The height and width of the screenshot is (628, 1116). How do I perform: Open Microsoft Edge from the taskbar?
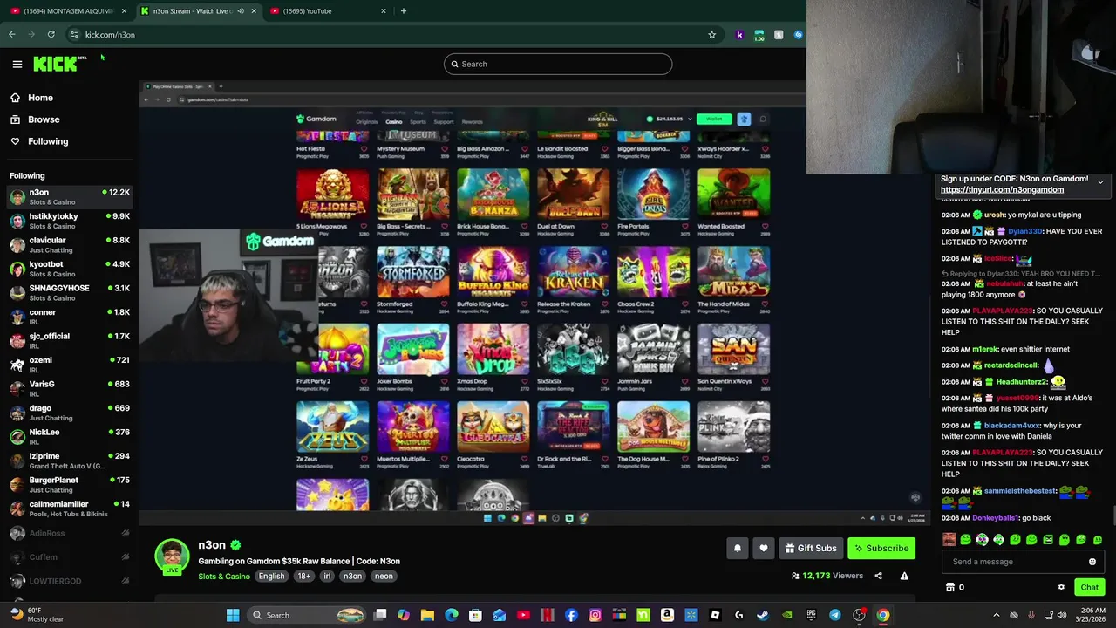pyautogui.click(x=452, y=615)
